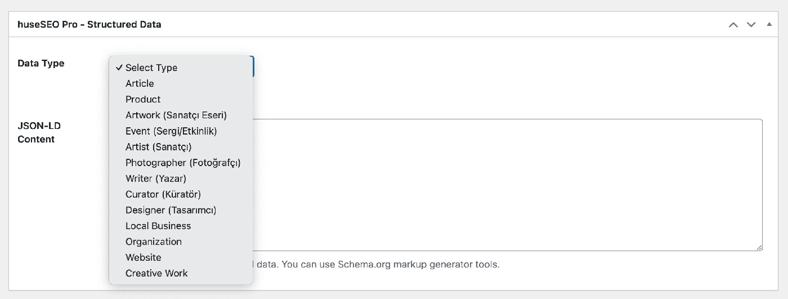788x299 pixels.
Task: Pick Product as data type
Action: tap(143, 99)
